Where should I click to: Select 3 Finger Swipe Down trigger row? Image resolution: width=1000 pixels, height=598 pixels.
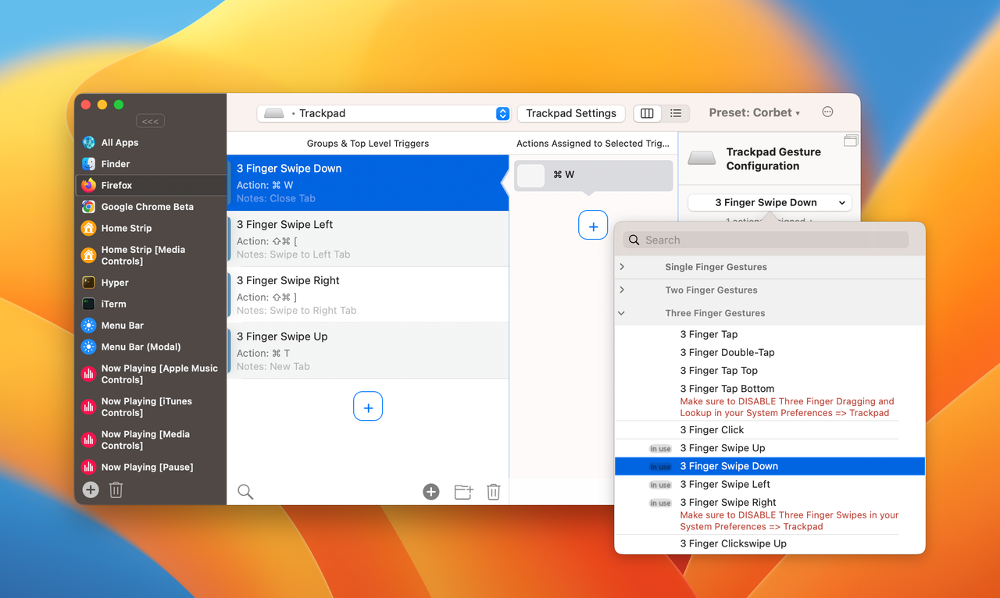coord(368,183)
